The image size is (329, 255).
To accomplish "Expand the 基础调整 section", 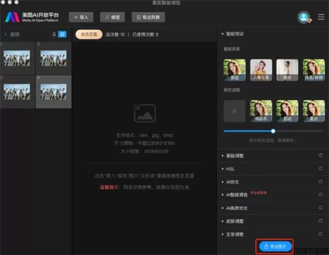I will [235, 156].
